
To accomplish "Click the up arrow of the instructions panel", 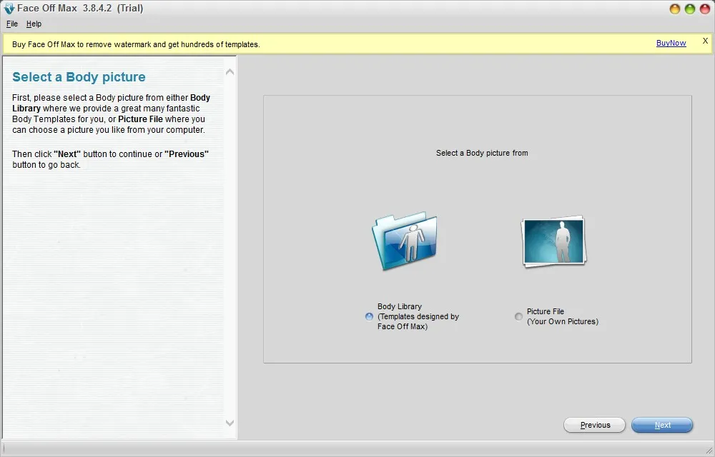I will click(230, 72).
